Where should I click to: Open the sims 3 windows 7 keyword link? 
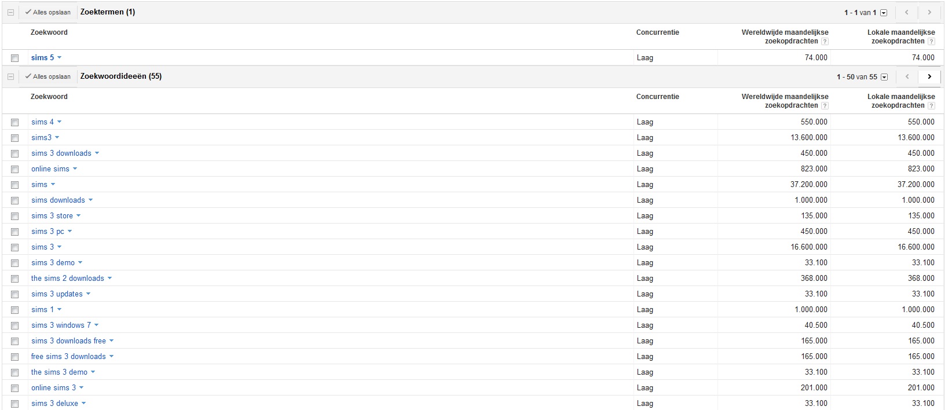click(61, 325)
